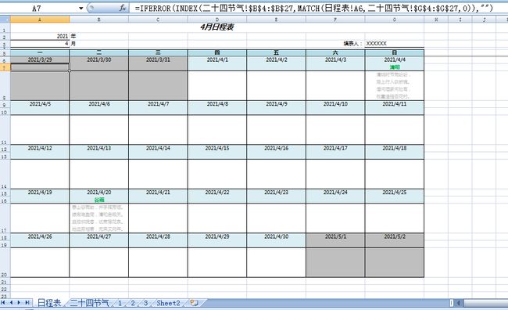Image resolution: width=508 pixels, height=310 pixels.
Task: Open sheet tab named 2
Action: coord(133,303)
